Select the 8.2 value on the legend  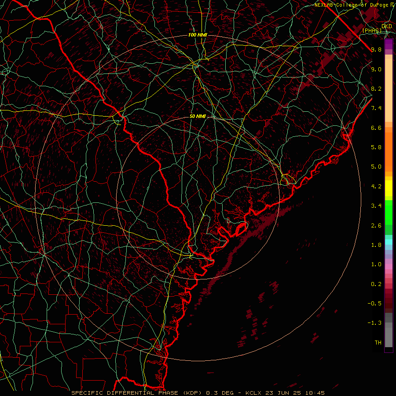(376, 88)
